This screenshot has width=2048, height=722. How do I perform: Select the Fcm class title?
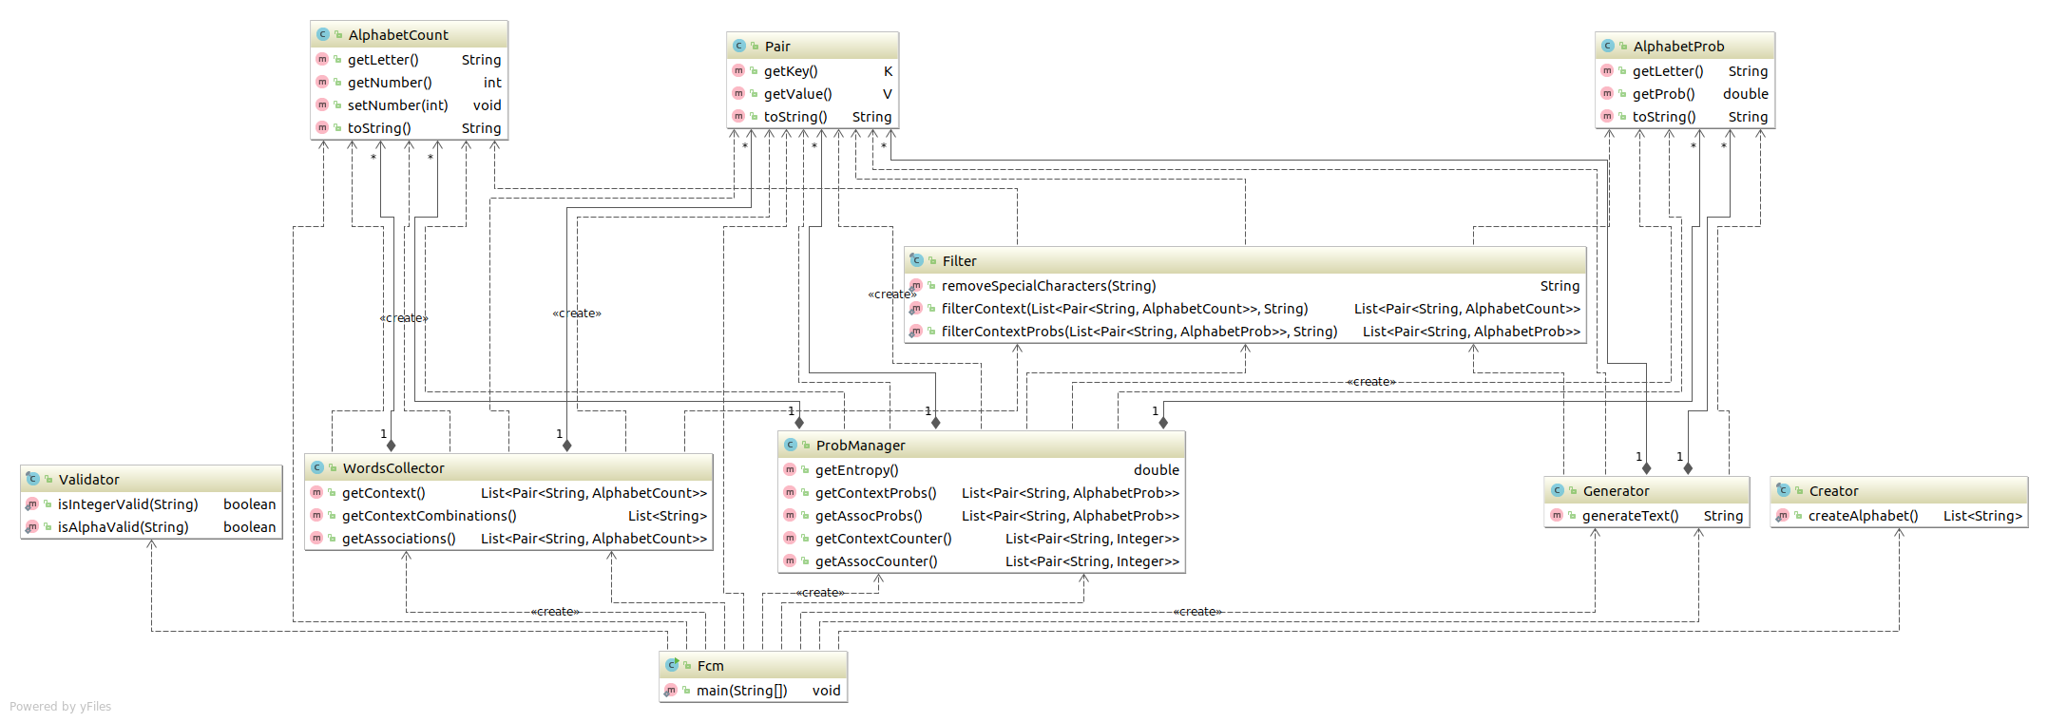(710, 666)
